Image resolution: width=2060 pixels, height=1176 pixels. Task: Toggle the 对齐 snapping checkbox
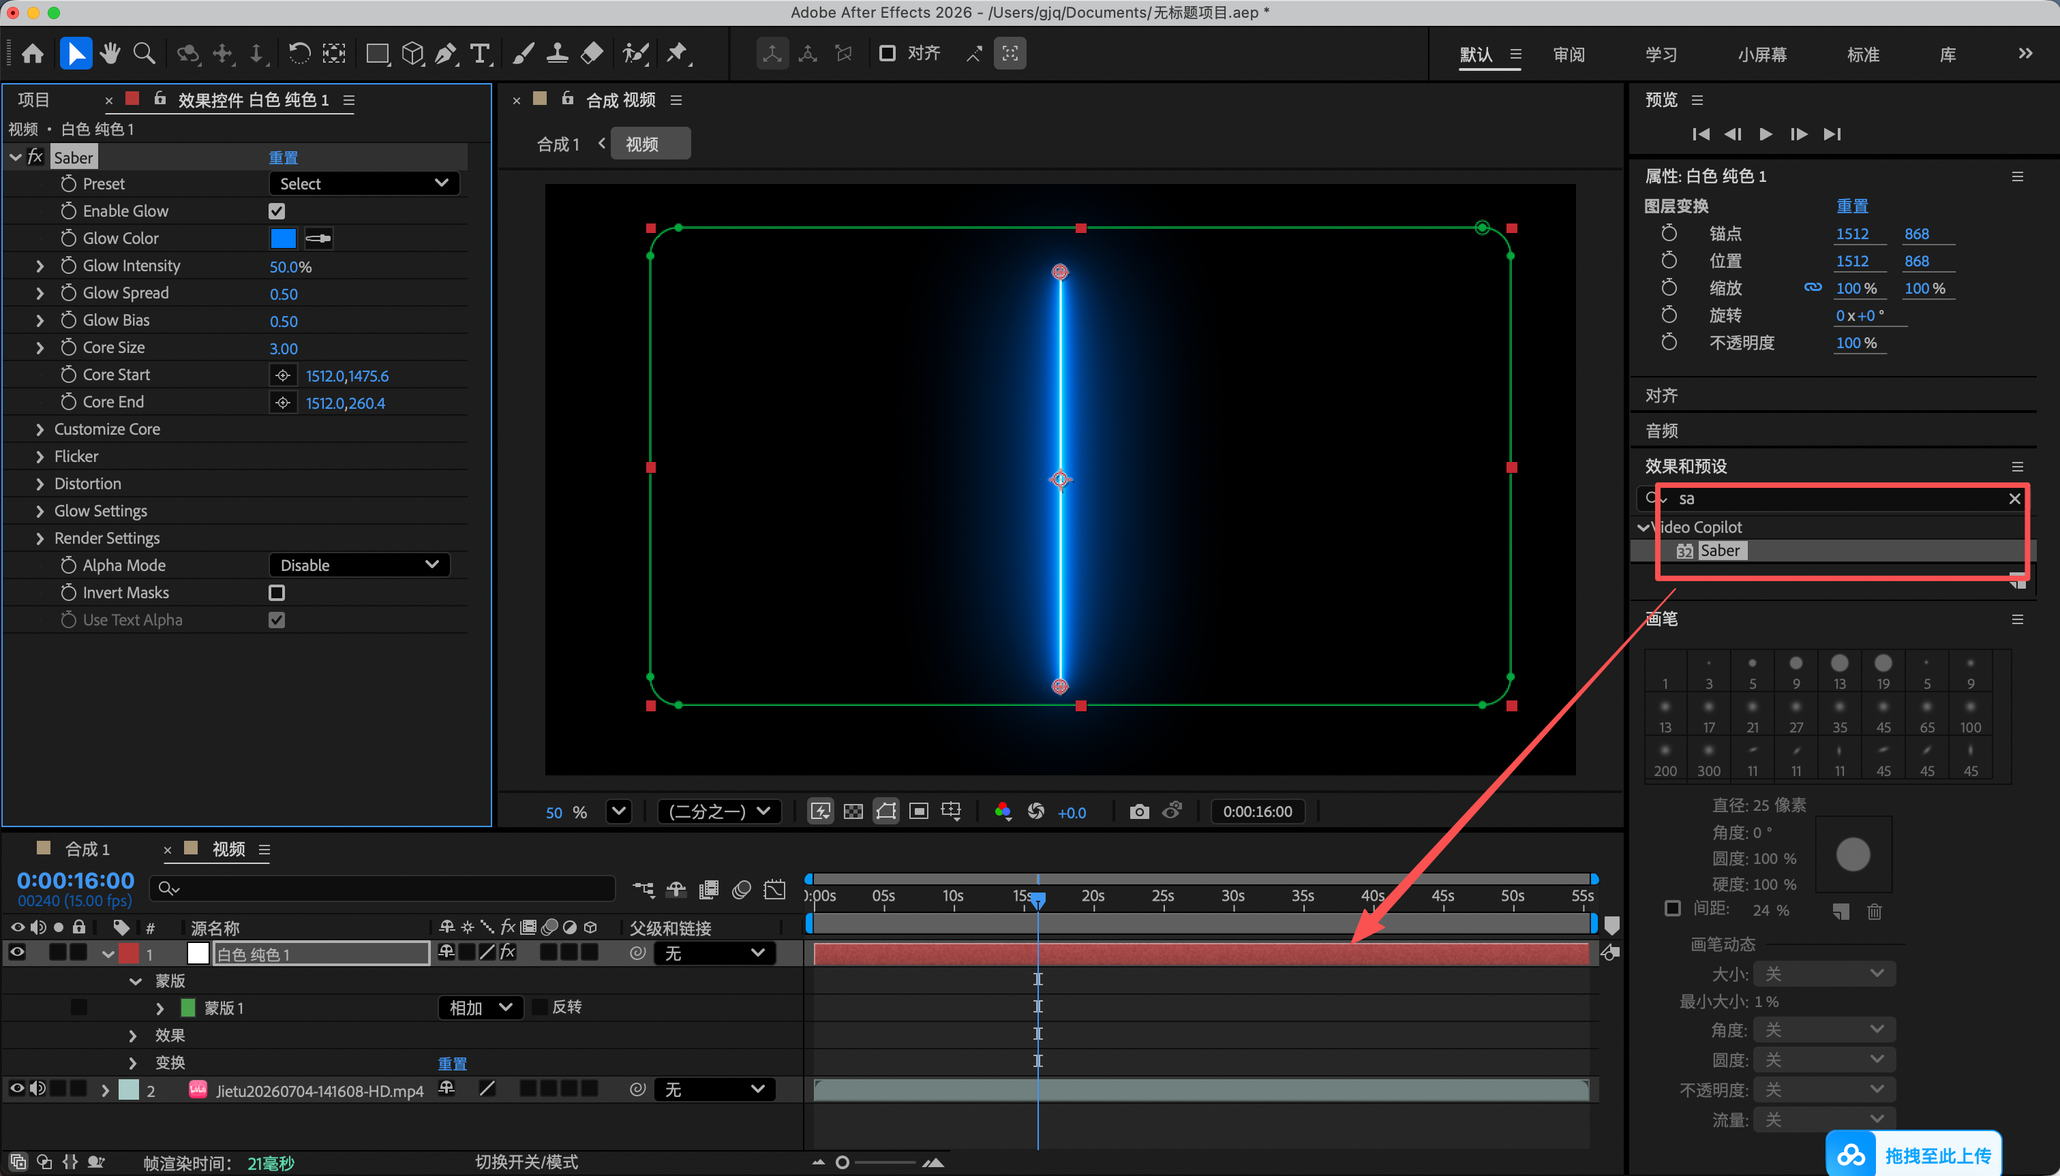click(887, 53)
